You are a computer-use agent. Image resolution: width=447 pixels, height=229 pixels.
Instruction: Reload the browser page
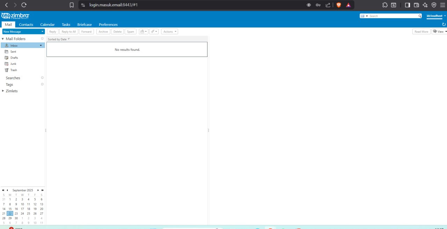[24, 5]
